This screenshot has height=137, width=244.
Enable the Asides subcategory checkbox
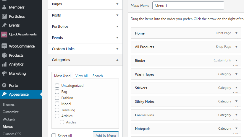coord(62,122)
